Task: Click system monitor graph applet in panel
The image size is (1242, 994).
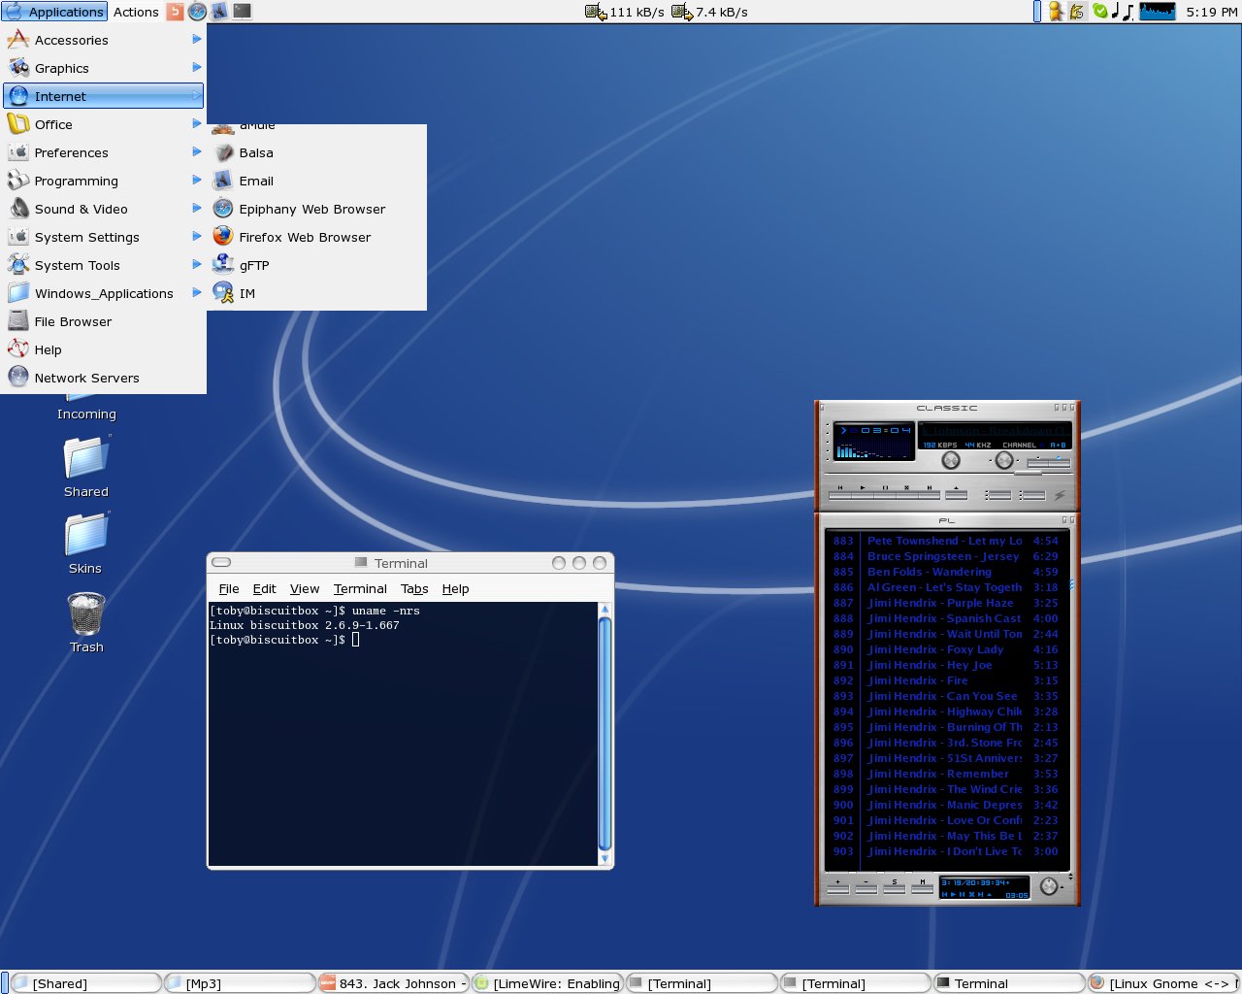Action: (1157, 12)
